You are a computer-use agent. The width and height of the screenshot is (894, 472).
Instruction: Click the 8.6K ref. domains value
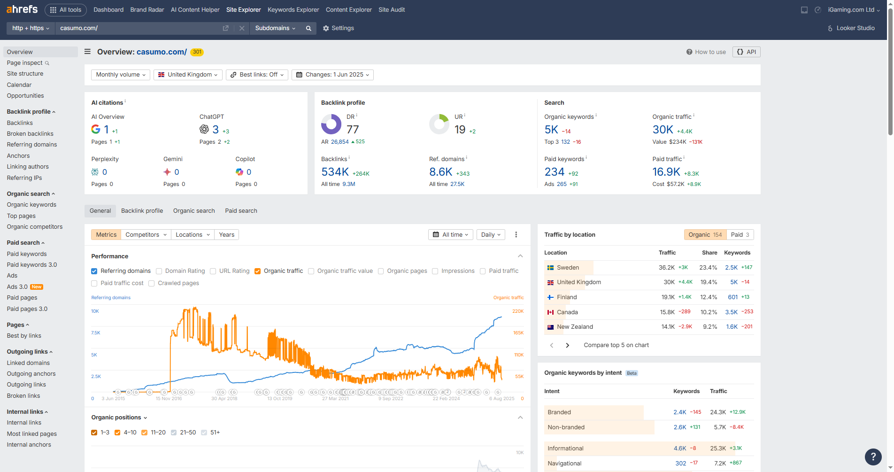pyautogui.click(x=441, y=172)
